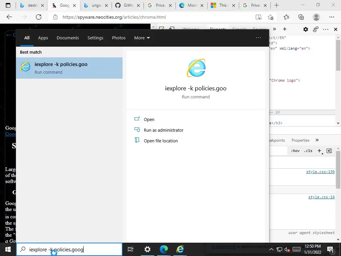Select the All search filter tab

pos(27,38)
